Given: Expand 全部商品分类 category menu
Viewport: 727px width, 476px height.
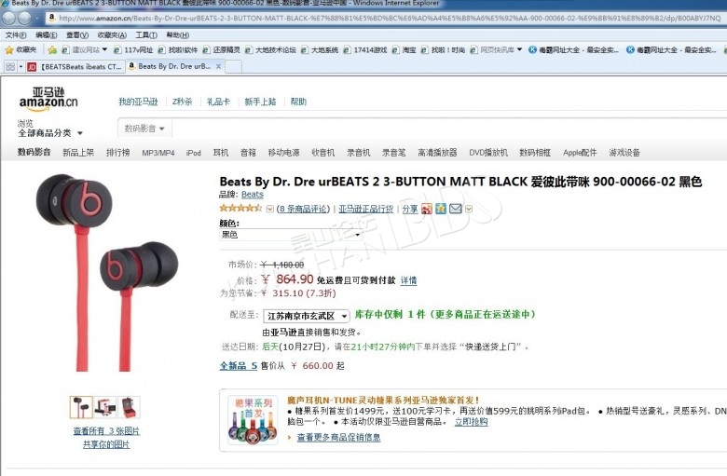Looking at the screenshot, I should tap(50, 133).
